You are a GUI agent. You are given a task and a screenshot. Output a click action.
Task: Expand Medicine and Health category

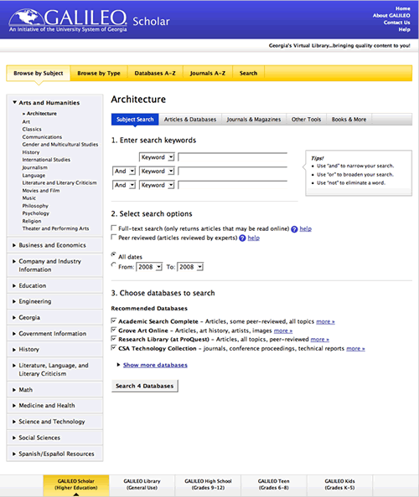[14, 406]
